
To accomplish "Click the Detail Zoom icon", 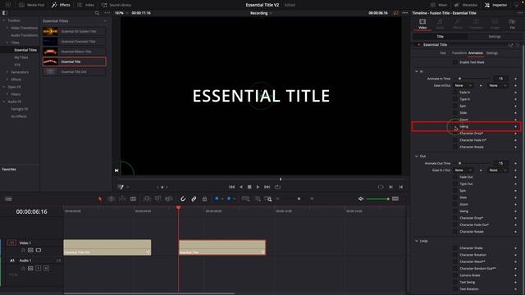I will 257,198.
